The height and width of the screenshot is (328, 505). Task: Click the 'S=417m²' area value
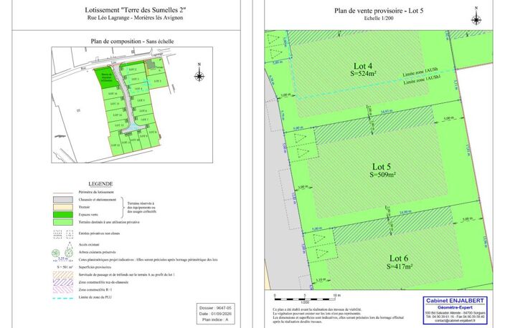coord(400,266)
